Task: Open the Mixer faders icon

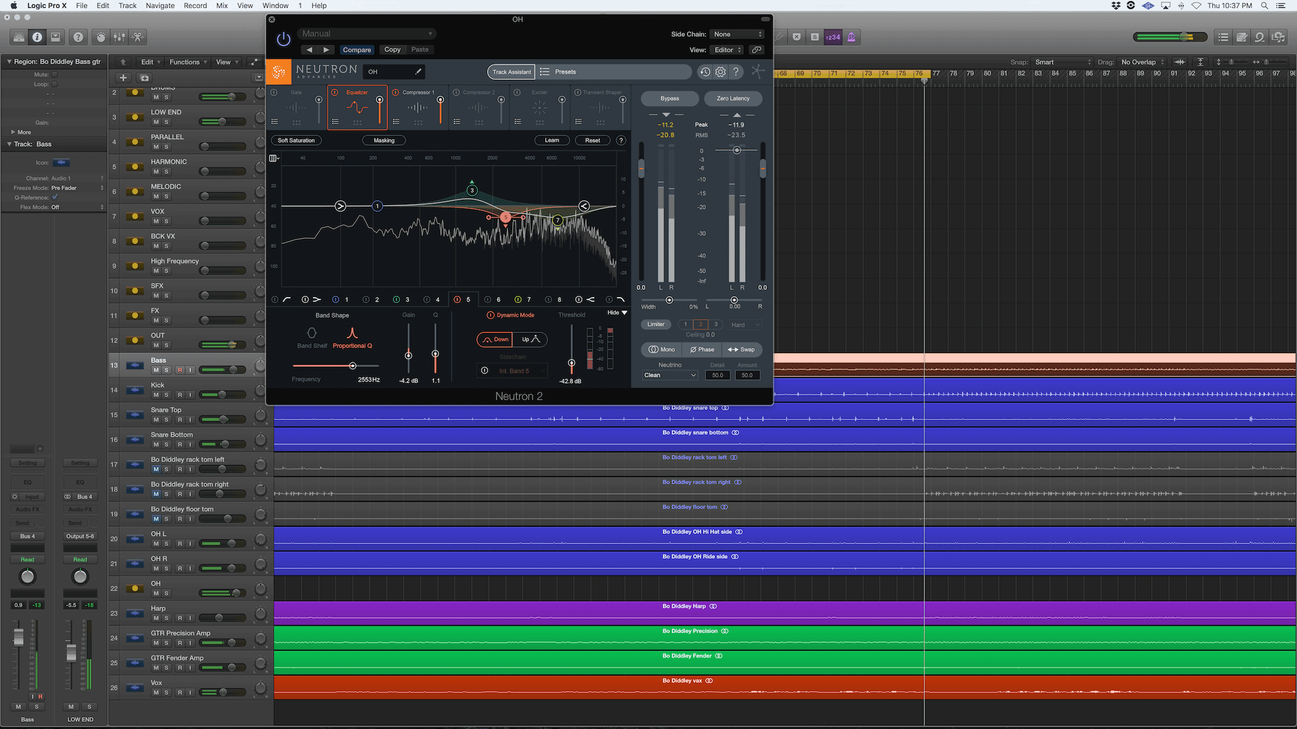Action: (119, 37)
